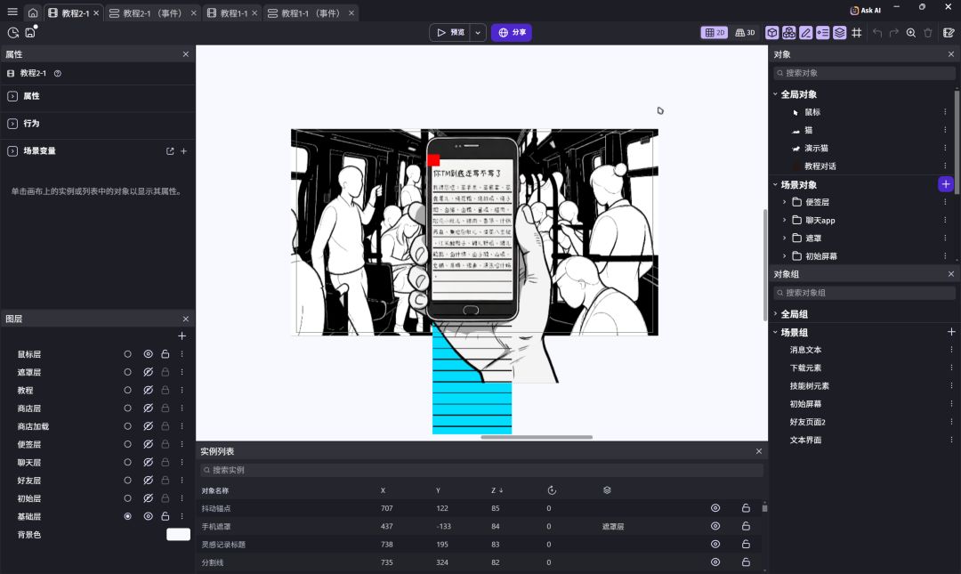Expand the 便签层 object folder
The height and width of the screenshot is (574, 961).
coord(785,202)
